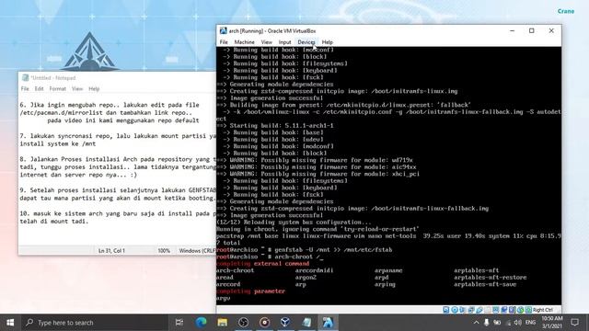Click the microphone tray icon
Screen dimensions: 589x331
point(487,323)
